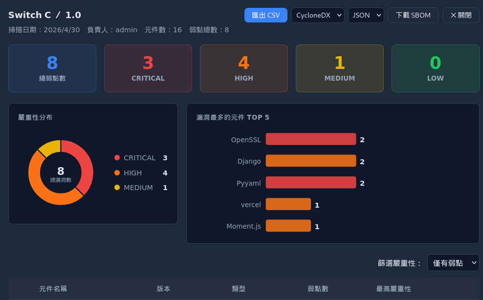Select the MEDIUM summary card
Viewport: 483px width, 300px height.
click(x=340, y=68)
